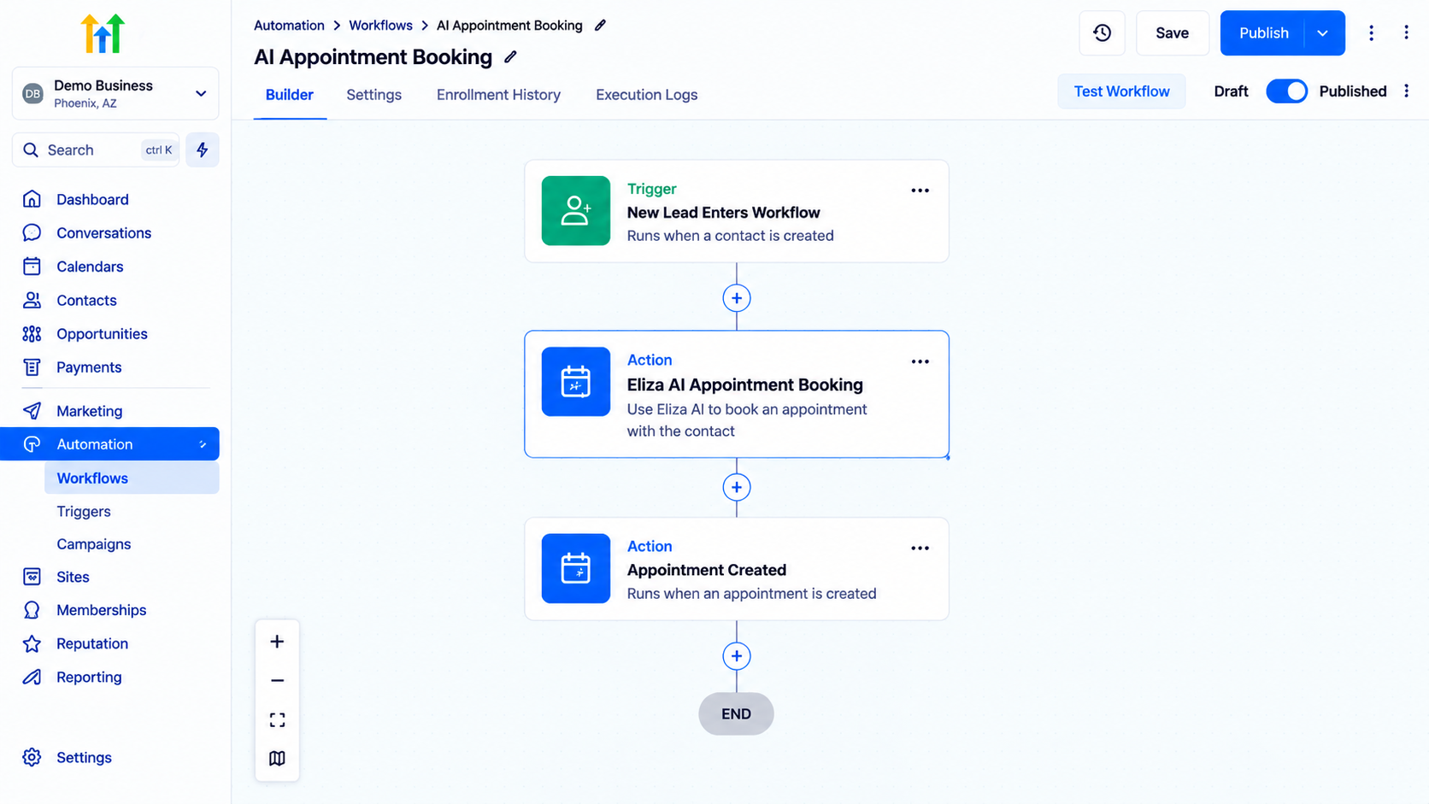The image size is (1429, 804).
Task: Select Appointment Created action title
Action: click(x=706, y=570)
